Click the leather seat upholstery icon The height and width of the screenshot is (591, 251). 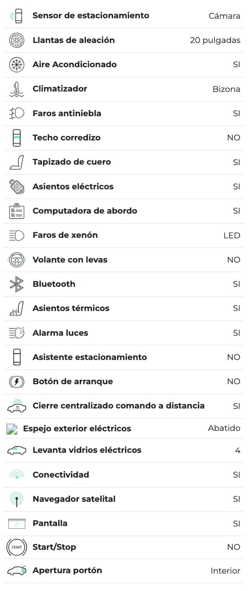[16, 162]
